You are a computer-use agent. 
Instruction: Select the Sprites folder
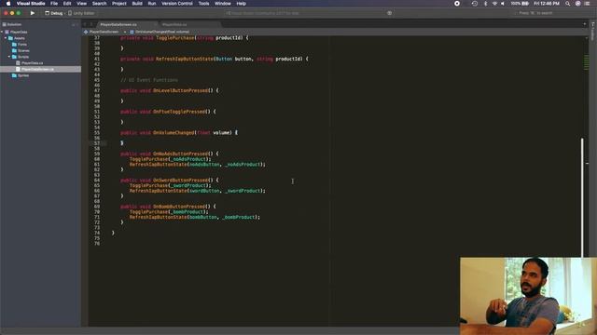(x=22, y=75)
